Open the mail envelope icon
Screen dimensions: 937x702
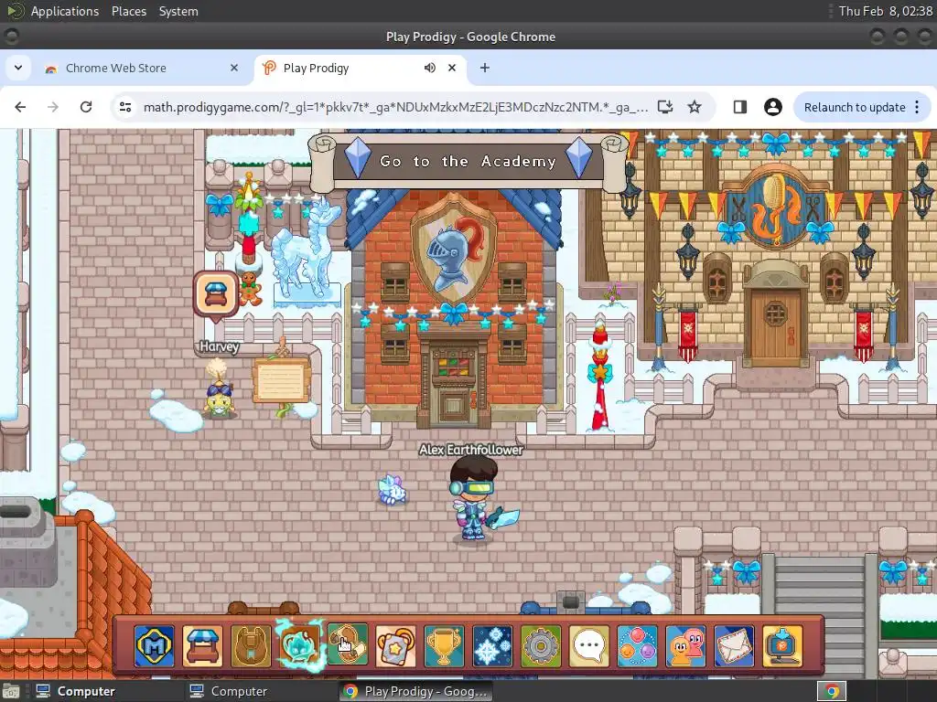(x=735, y=646)
